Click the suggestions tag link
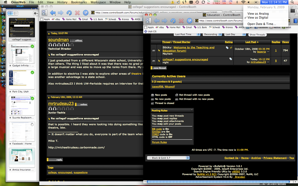Viewport: 298px width, 186px height. [x=81, y=172]
